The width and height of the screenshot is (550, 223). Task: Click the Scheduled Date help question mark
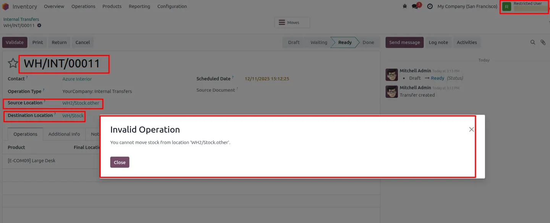pyautogui.click(x=233, y=78)
